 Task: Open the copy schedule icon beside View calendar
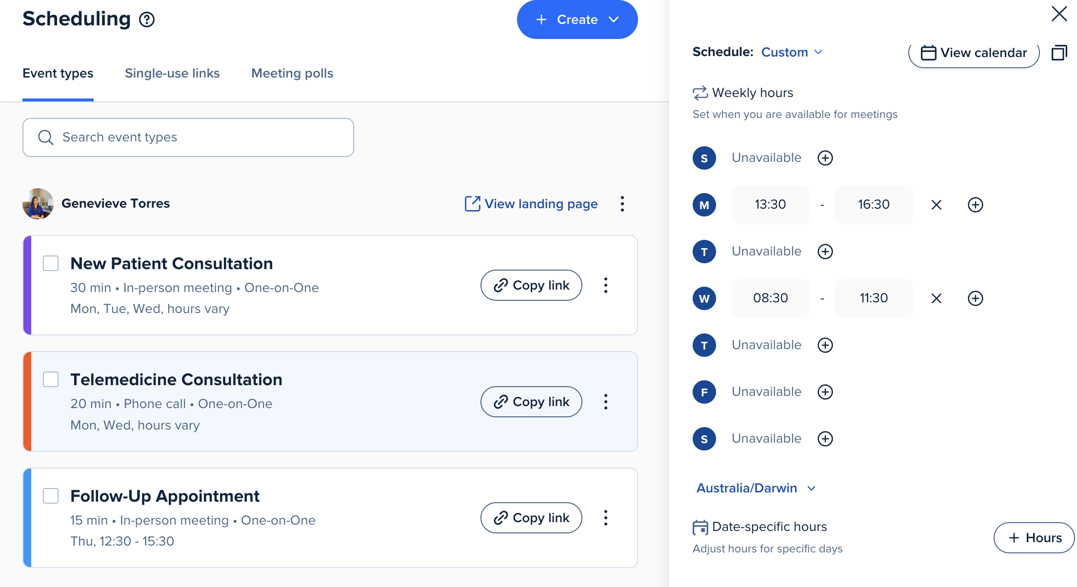(1059, 53)
